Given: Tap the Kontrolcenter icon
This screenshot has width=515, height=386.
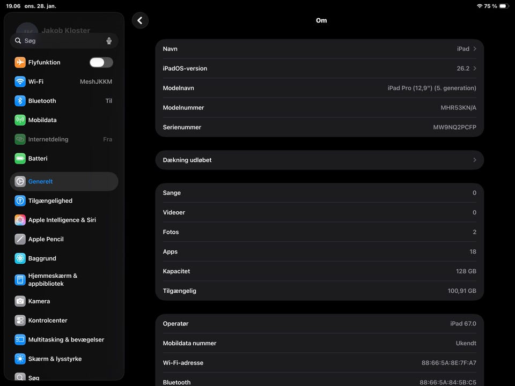Looking at the screenshot, I should coord(20,321).
